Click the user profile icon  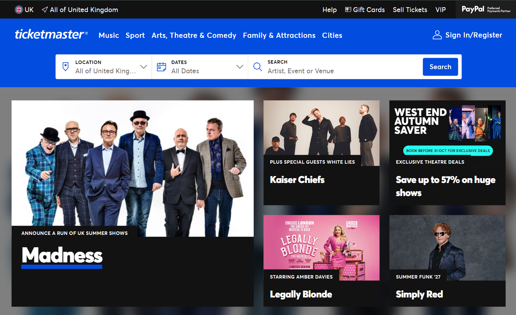pyautogui.click(x=437, y=35)
